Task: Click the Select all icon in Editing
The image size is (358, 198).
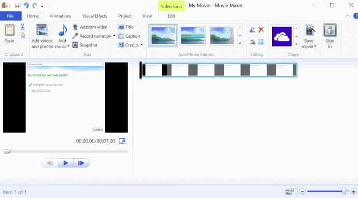Action: tap(261, 42)
